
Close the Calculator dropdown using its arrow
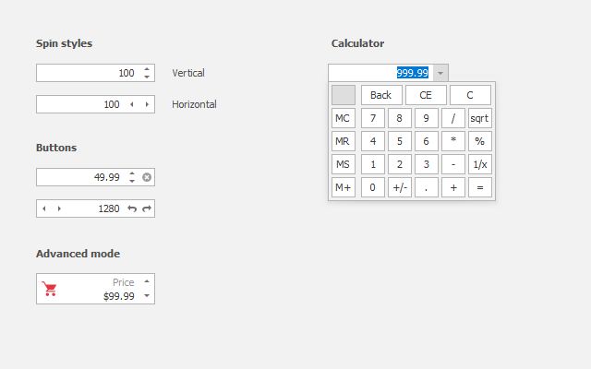[x=440, y=73]
